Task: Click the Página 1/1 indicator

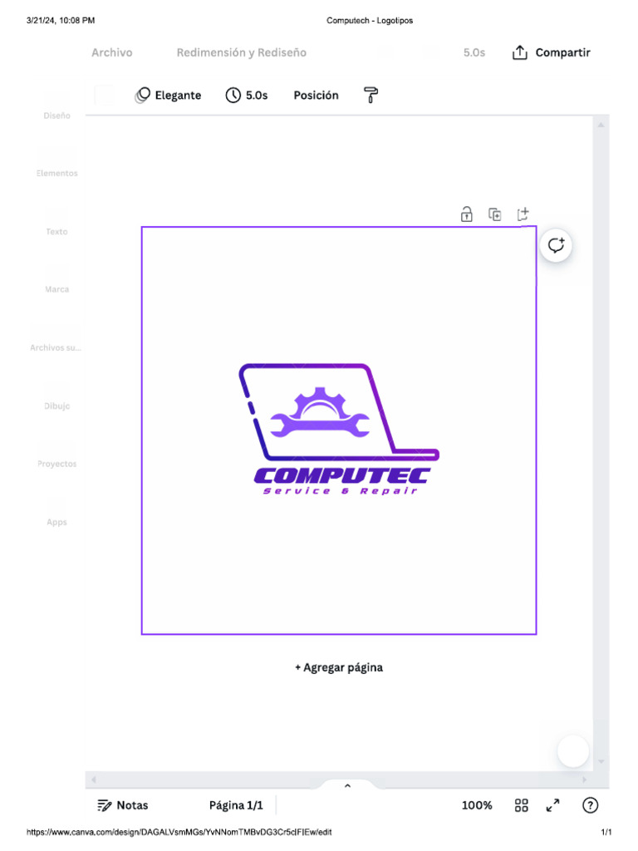Action: tap(236, 805)
